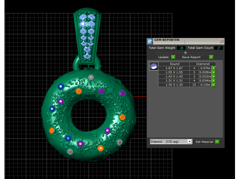This screenshot has width=239, height=179.
Task: Click the count cell showing 15
Action: [x=194, y=85]
